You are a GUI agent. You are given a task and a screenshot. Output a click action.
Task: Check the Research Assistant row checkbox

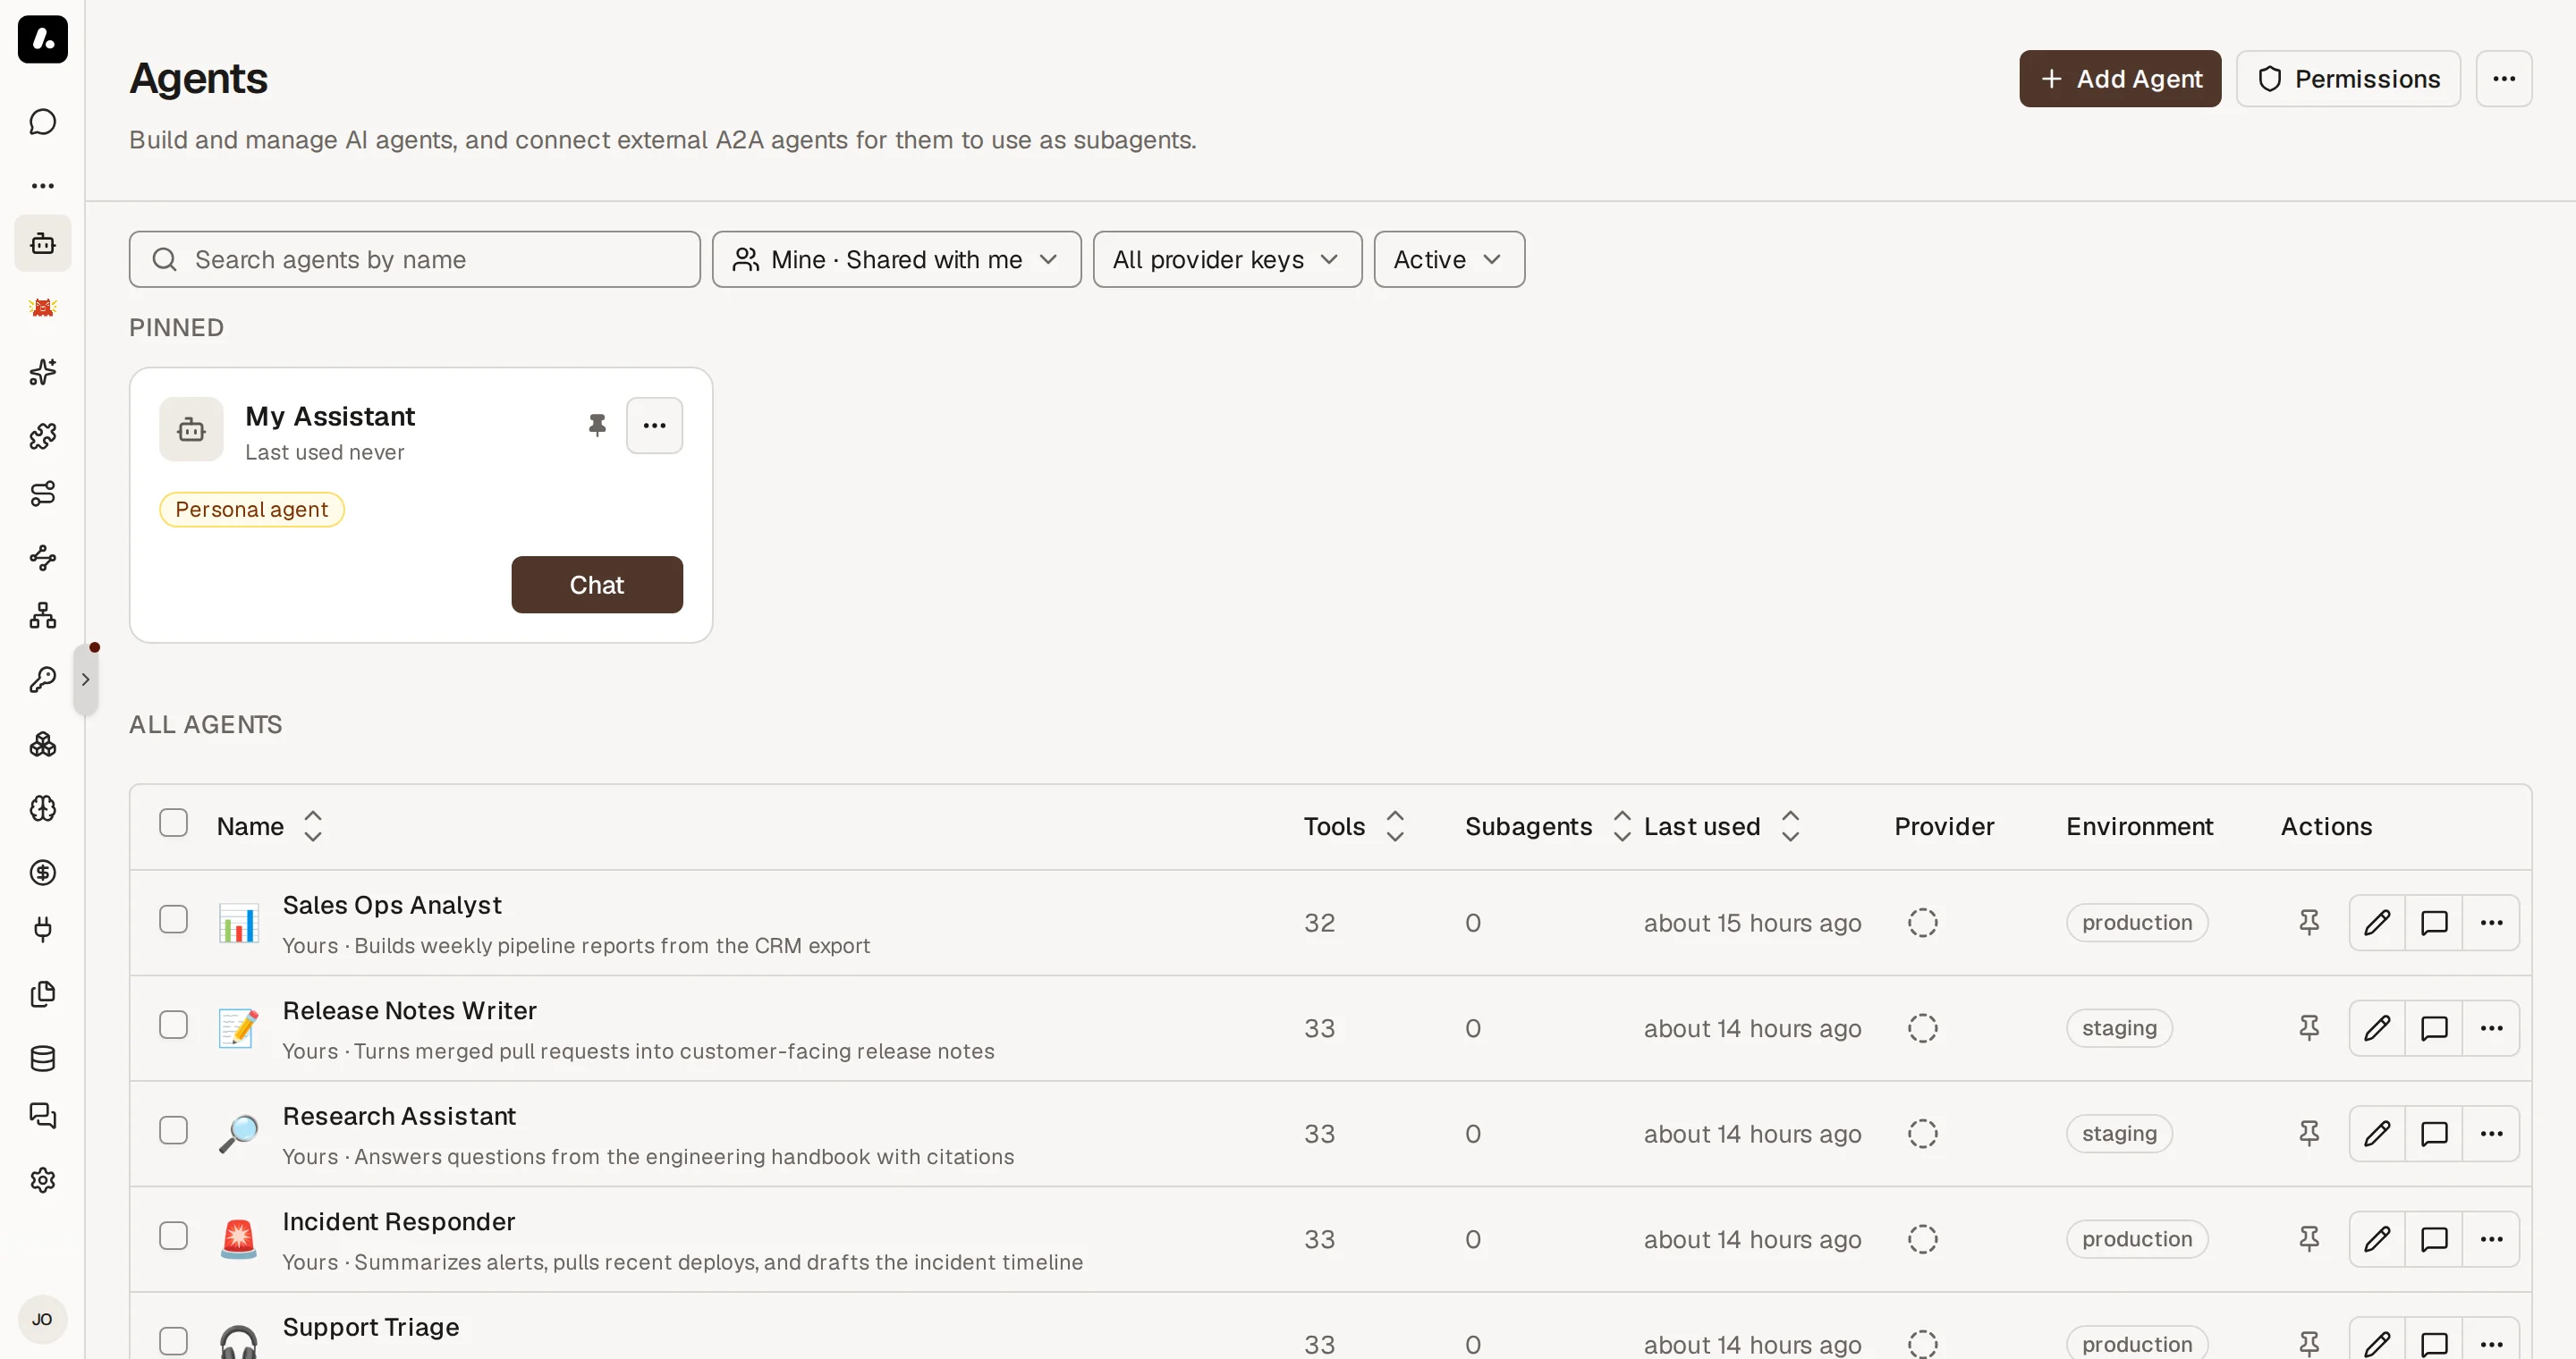point(173,1130)
